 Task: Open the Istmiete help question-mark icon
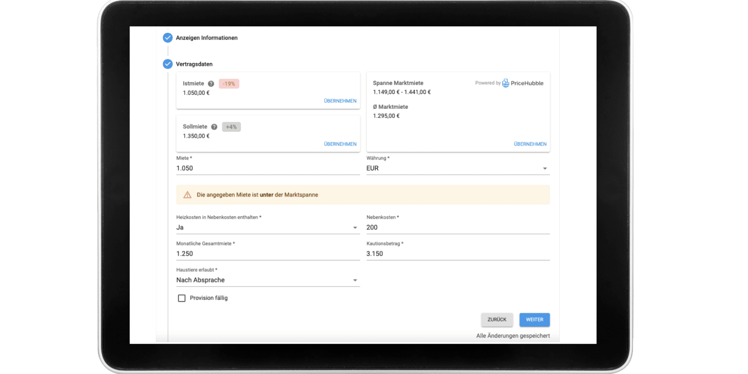[x=211, y=84]
